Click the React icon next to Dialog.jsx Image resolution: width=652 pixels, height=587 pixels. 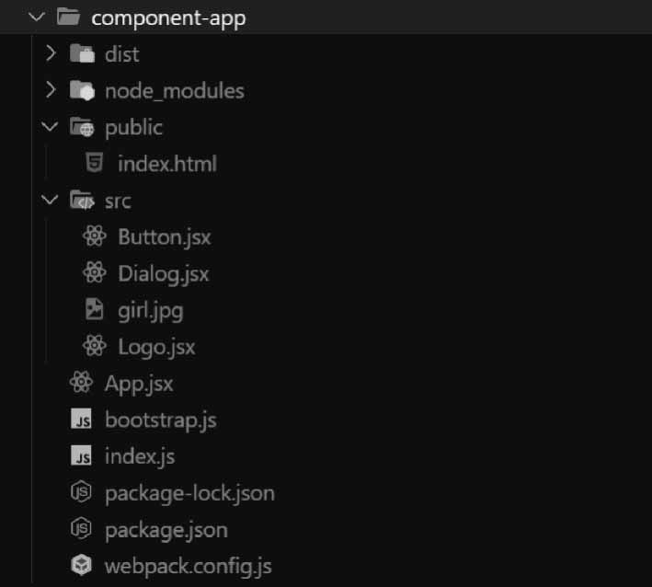pyautogui.click(x=94, y=273)
